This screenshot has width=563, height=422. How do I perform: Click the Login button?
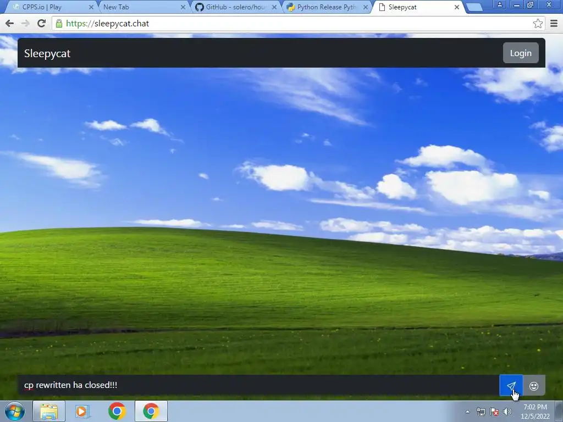click(521, 53)
